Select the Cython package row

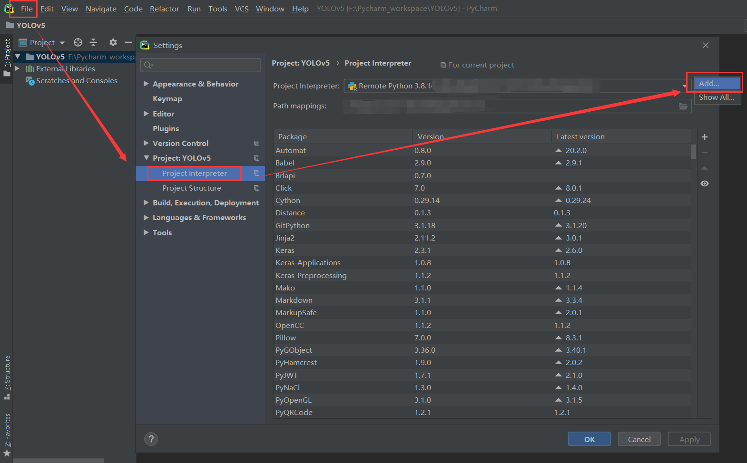click(x=482, y=201)
